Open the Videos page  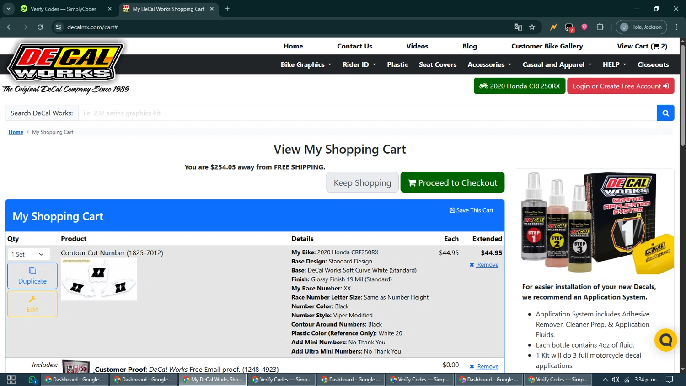(417, 46)
